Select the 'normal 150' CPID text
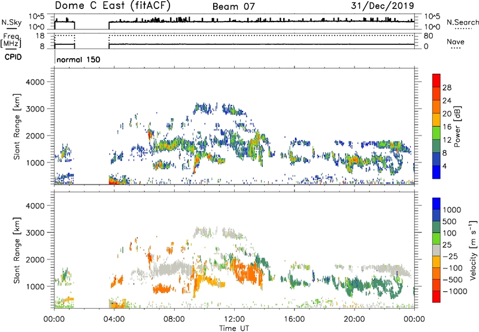The width and height of the screenshot is (479, 332). pos(78,59)
